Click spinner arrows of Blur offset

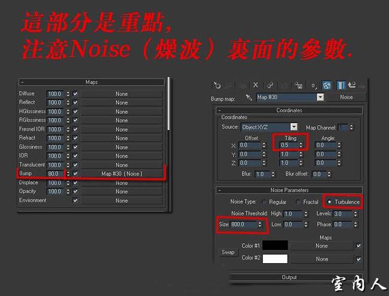coord(329,174)
